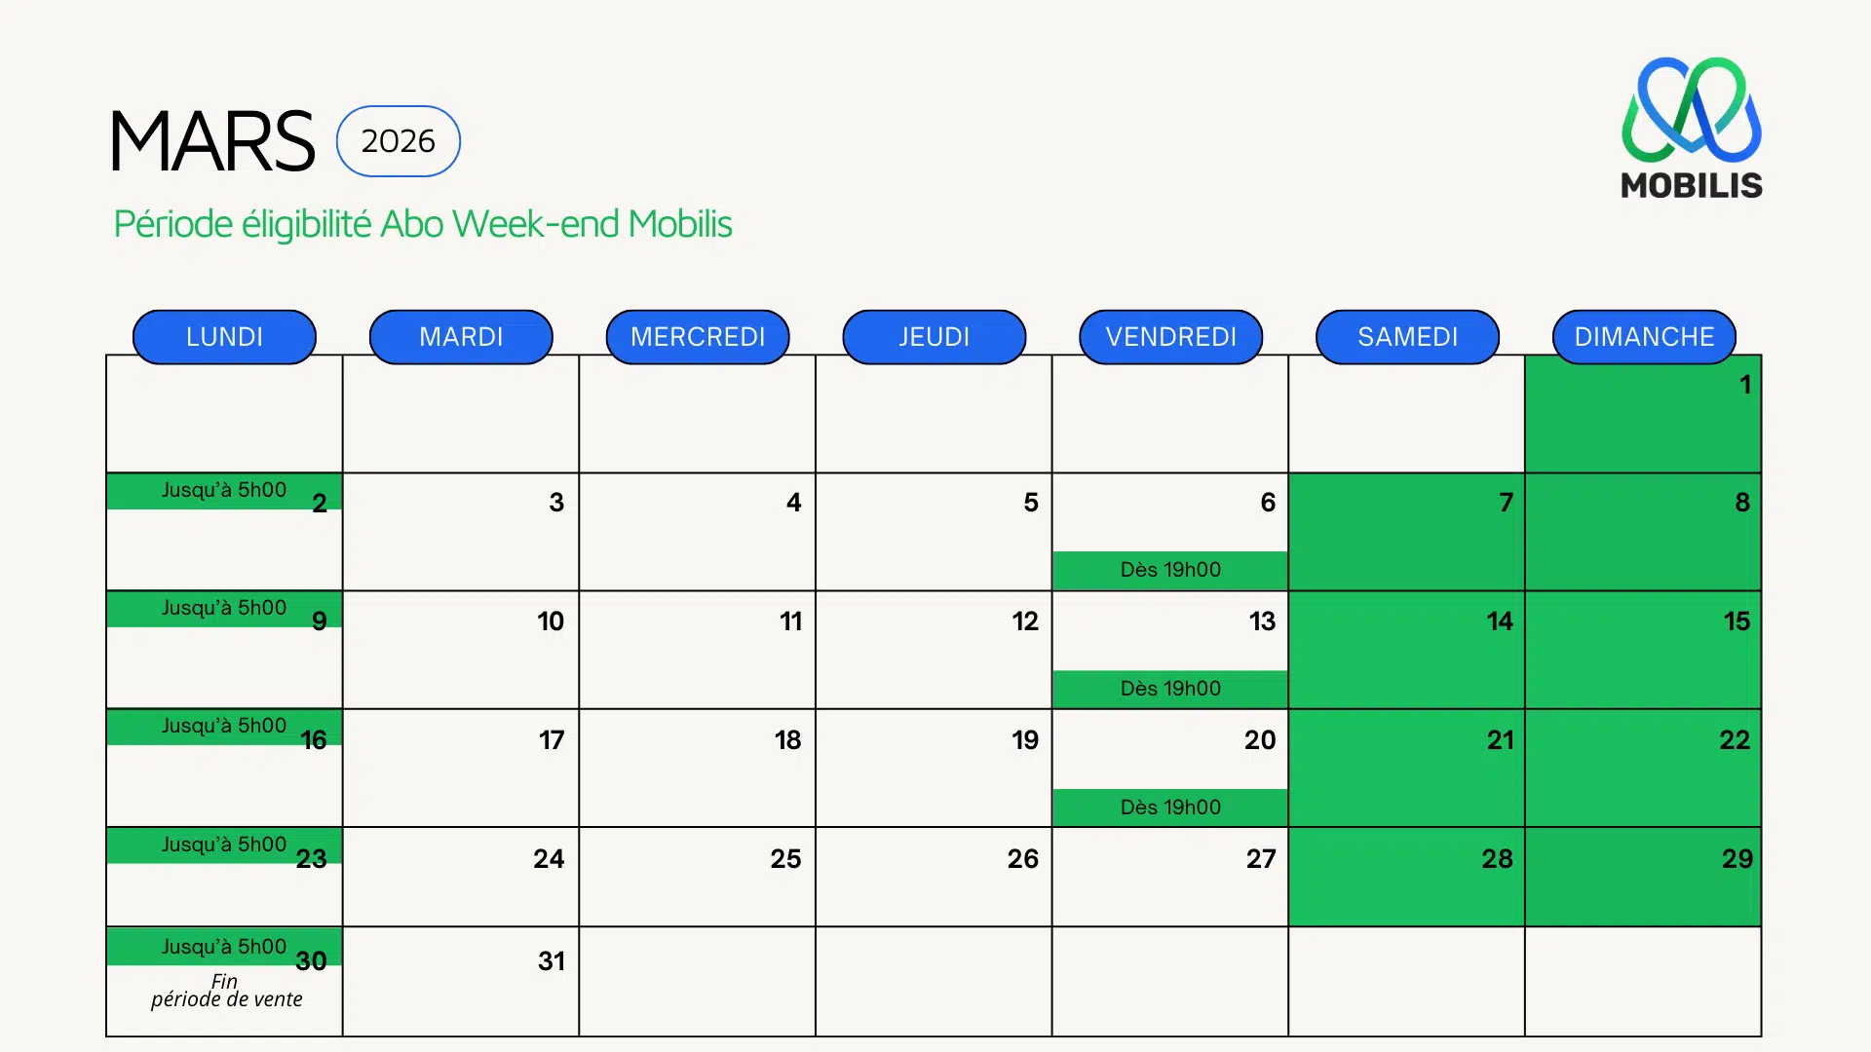Click the Tuesday 31 date cell
This screenshot has width=1871, height=1052.
(461, 981)
